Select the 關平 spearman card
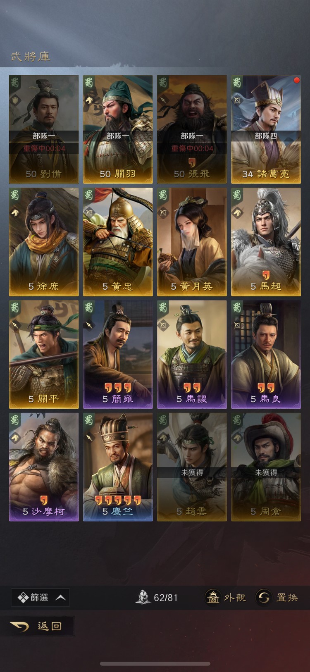Image resolution: width=310 pixels, height=672 pixels. coord(44,355)
